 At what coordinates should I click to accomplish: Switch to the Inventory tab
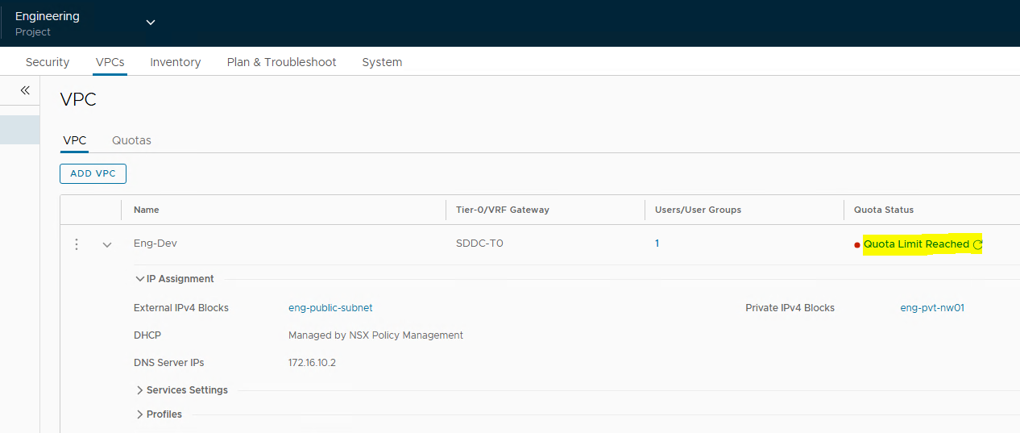point(176,62)
